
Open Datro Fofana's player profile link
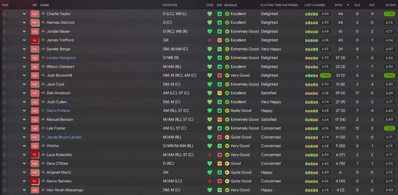[58, 111]
